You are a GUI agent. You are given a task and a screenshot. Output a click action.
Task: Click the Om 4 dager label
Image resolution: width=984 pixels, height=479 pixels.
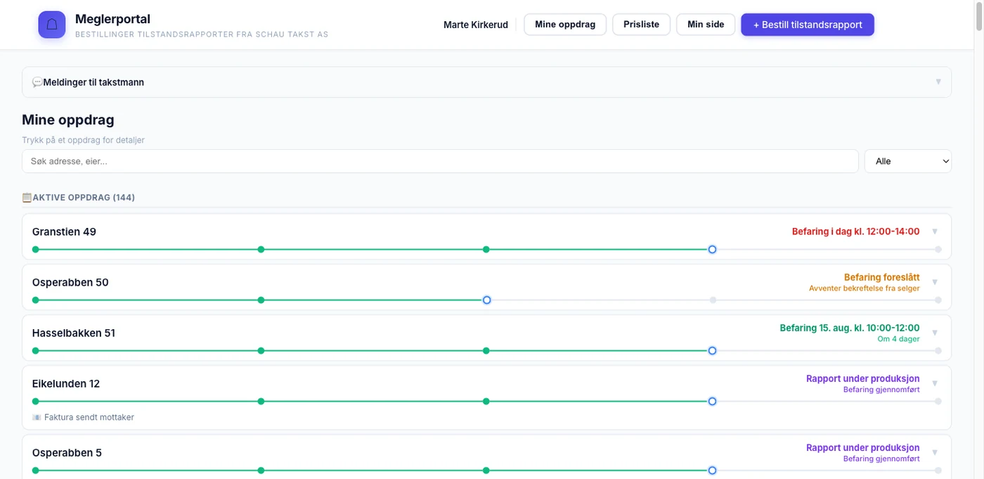[898, 339]
